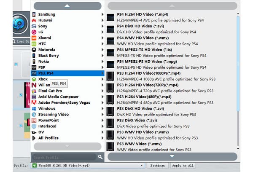Expand the Motorola submenu arrow
Image resolution: width=253 pixels, height=172 pixels.
click(x=102, y=50)
